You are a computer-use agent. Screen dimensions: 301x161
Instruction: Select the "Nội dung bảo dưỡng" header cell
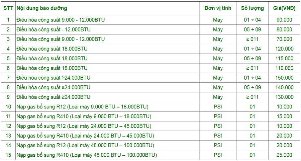[x=42, y=8]
